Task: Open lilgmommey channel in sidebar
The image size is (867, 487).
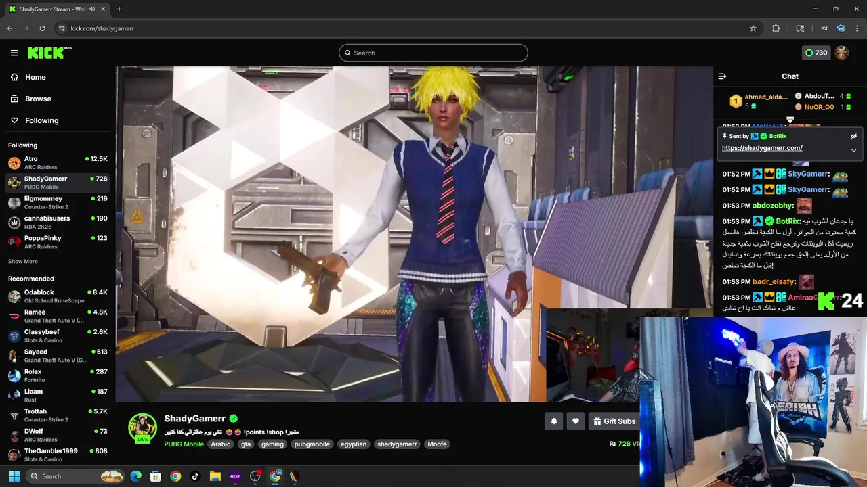Action: coord(58,202)
